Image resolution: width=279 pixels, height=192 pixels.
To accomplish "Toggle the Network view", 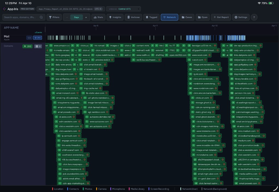I will 169,17.
